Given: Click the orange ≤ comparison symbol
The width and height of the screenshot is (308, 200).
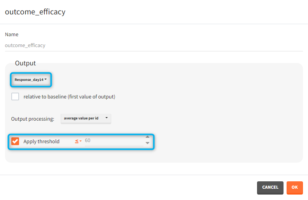Looking at the screenshot, I should point(77,141).
